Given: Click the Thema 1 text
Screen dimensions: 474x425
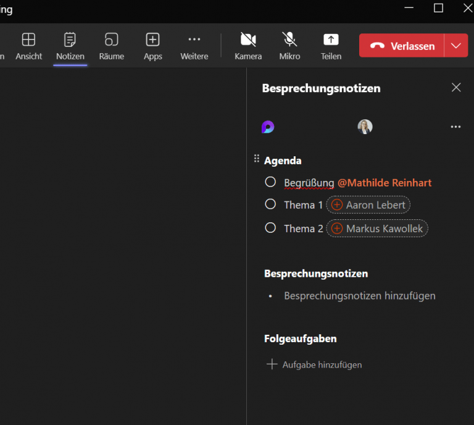Looking at the screenshot, I should pos(304,205).
